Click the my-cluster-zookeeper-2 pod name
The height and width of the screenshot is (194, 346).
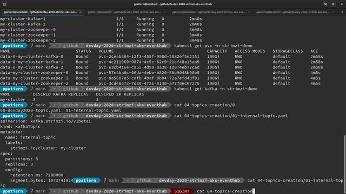click(x=28, y=40)
